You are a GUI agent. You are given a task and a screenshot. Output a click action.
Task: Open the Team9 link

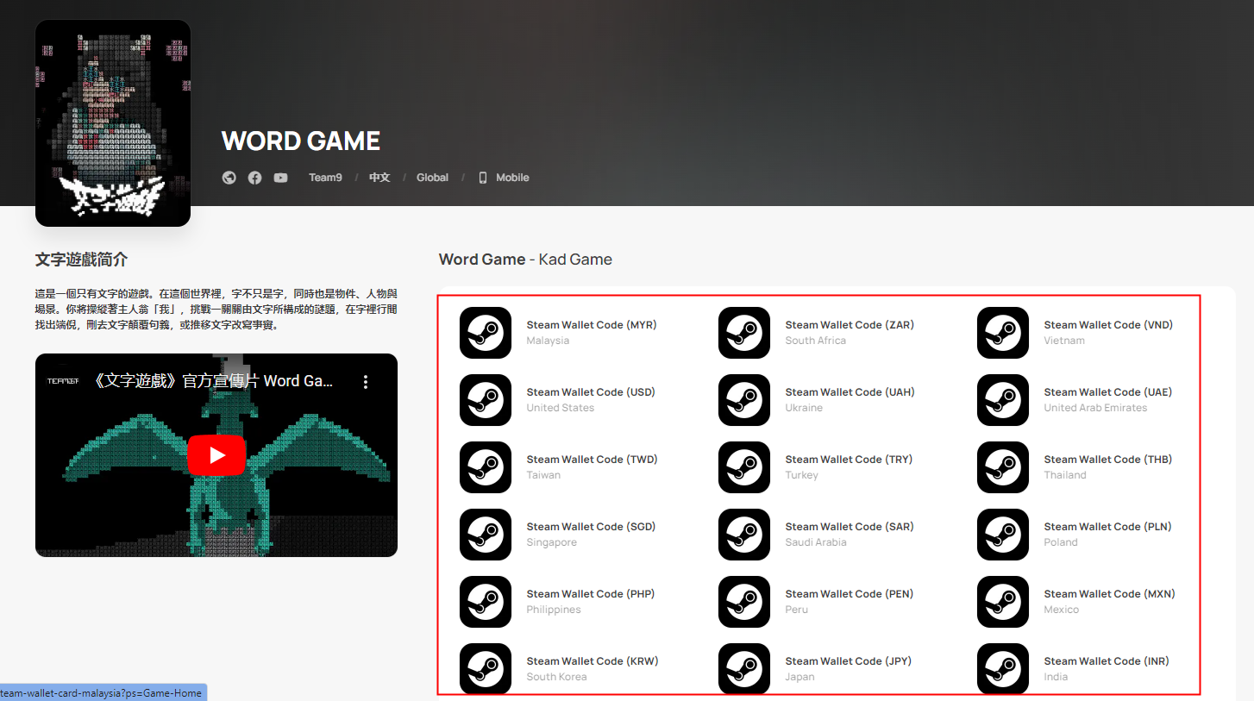[325, 178]
